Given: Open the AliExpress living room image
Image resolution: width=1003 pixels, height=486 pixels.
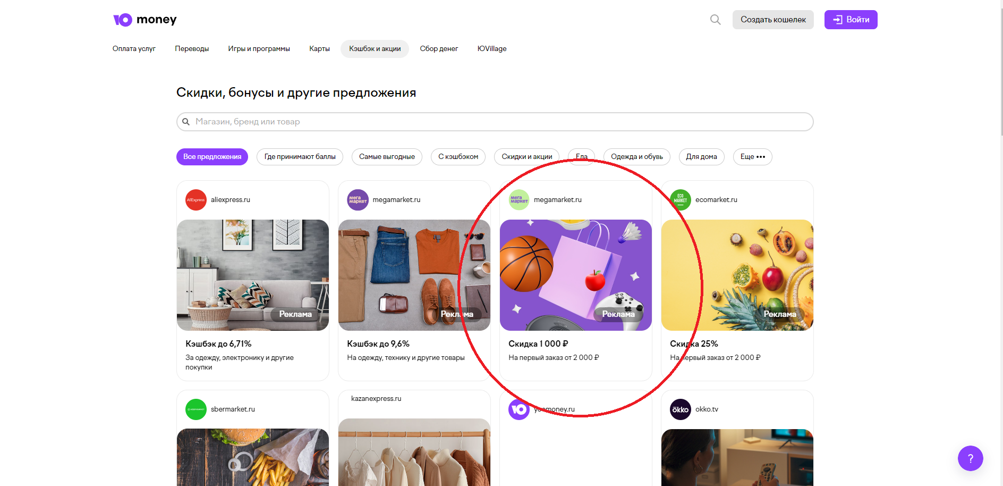Looking at the screenshot, I should 253,275.
